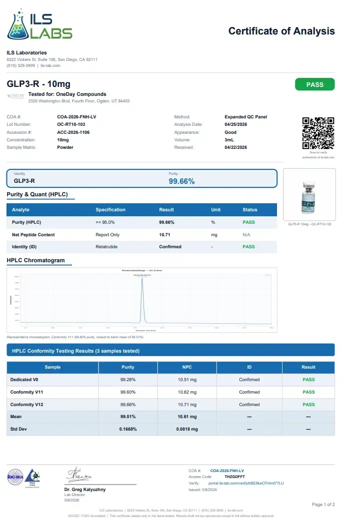The height and width of the screenshot is (521, 347).
Task: Click the 99.66% purity value box
Action: 141,178
